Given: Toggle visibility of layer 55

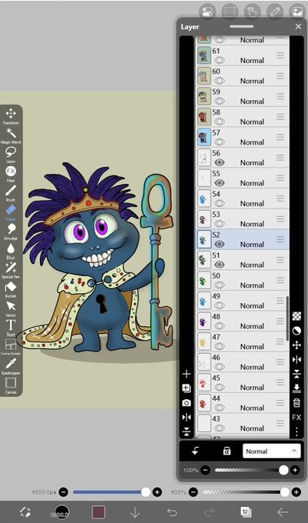Looking at the screenshot, I should coord(219,183).
